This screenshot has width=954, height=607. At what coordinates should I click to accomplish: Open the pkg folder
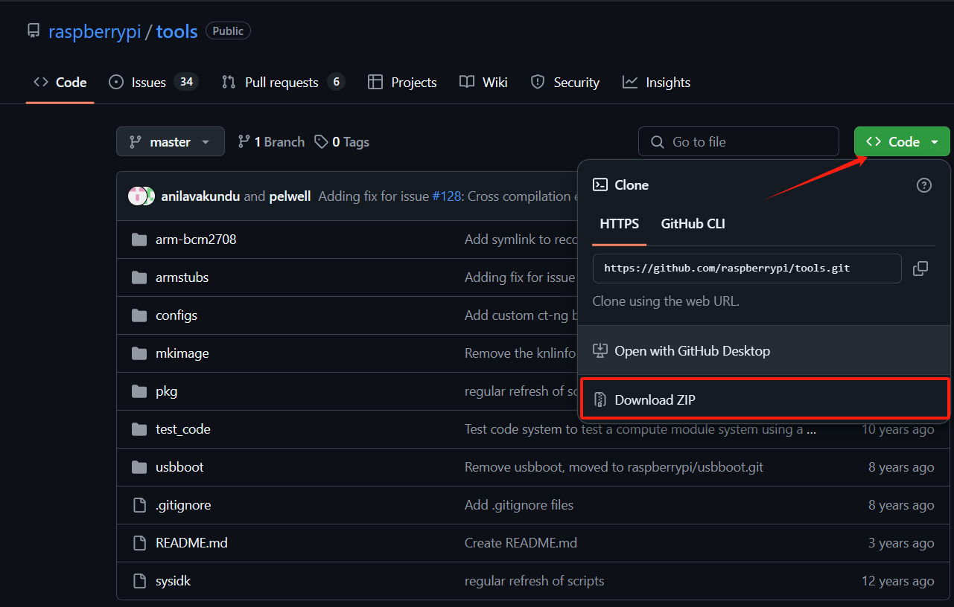tap(166, 391)
